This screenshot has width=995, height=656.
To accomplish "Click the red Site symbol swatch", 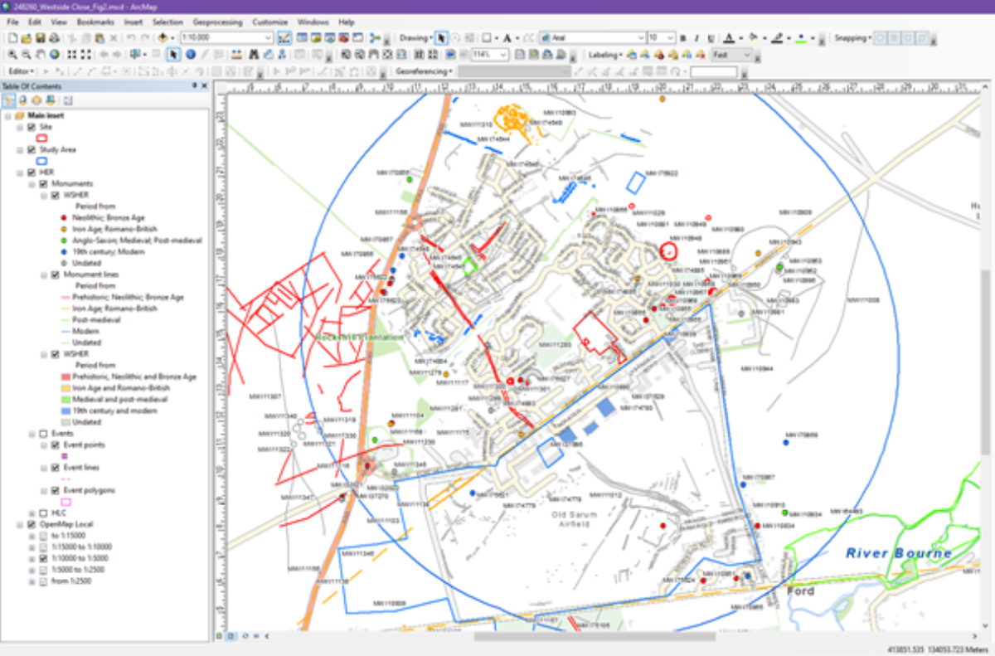I will pyautogui.click(x=42, y=138).
